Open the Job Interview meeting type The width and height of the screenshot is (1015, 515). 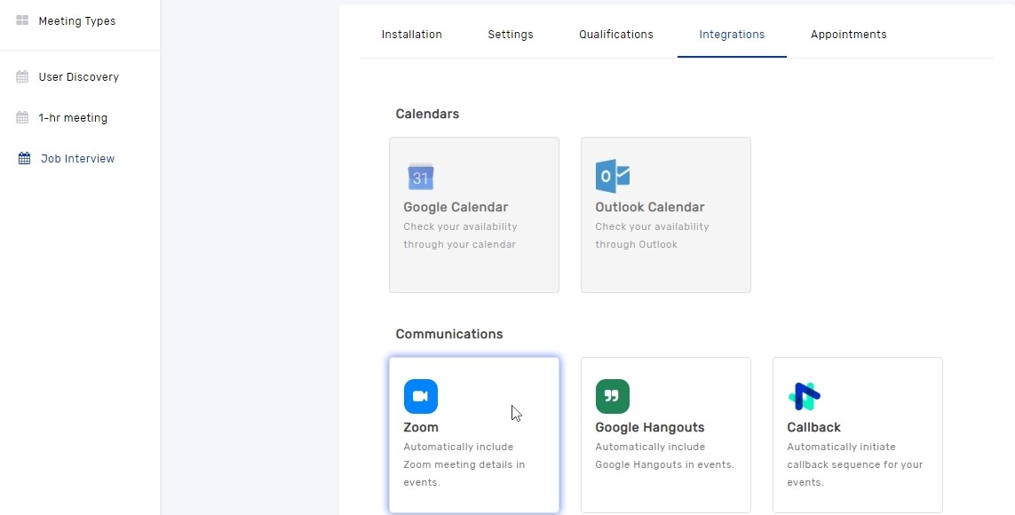coord(77,159)
